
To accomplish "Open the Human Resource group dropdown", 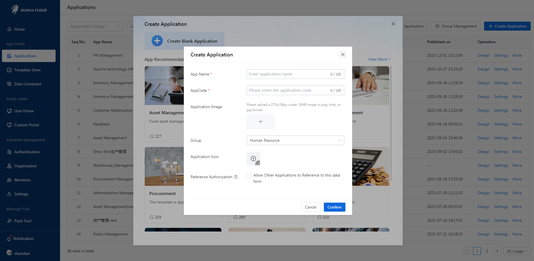I will click(295, 140).
